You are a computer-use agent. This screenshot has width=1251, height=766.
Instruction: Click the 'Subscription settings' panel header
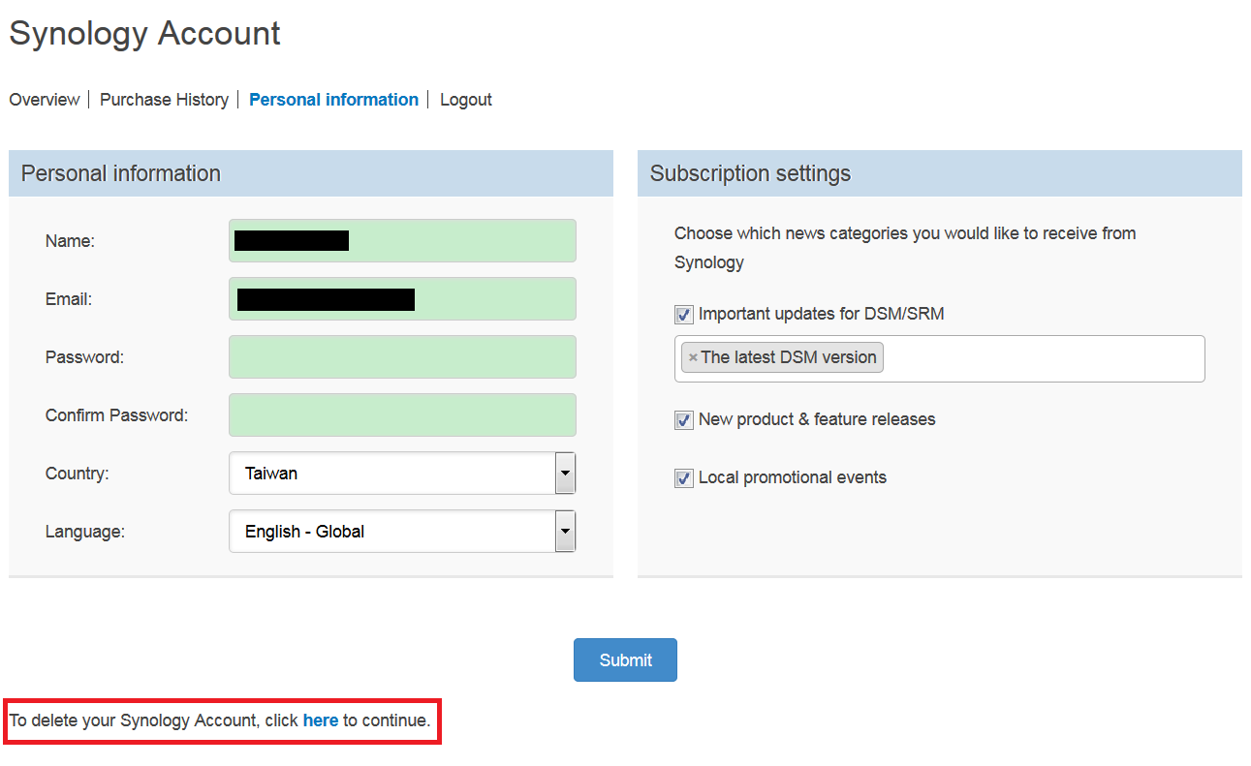[x=940, y=173]
